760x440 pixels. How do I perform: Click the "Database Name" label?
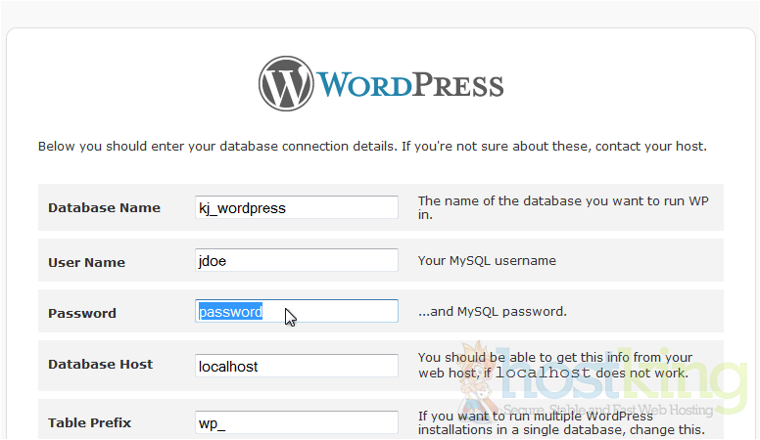(x=104, y=208)
